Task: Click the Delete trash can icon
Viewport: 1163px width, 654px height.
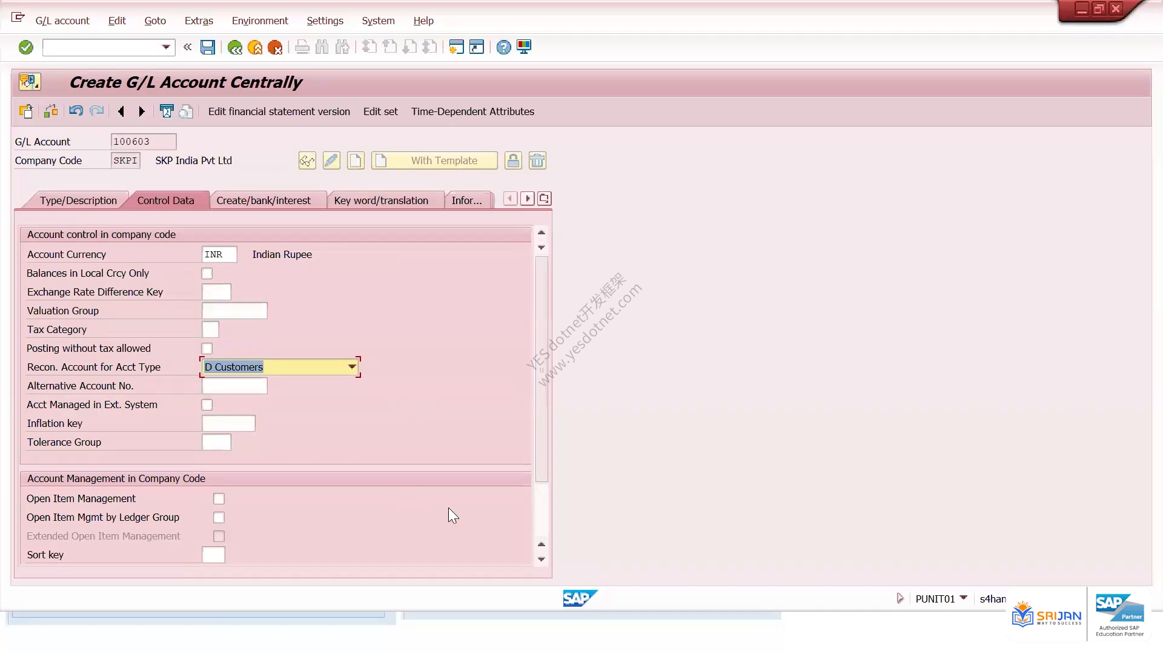Action: point(537,160)
